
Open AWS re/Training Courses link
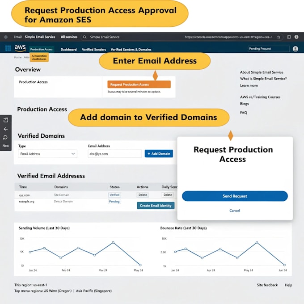tap(260, 97)
